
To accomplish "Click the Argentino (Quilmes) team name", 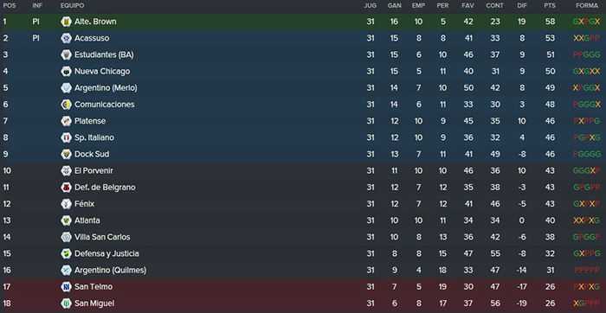I will 111,271.
